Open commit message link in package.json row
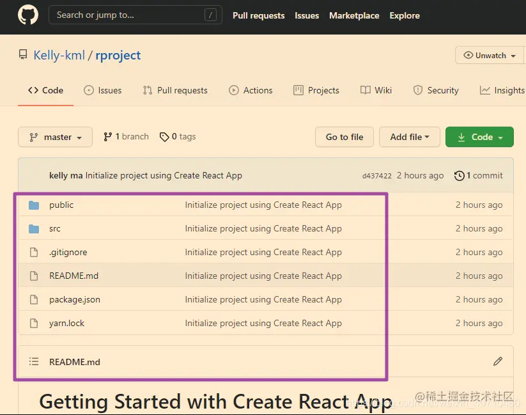Viewport: 526px width, 415px height. coord(263,299)
